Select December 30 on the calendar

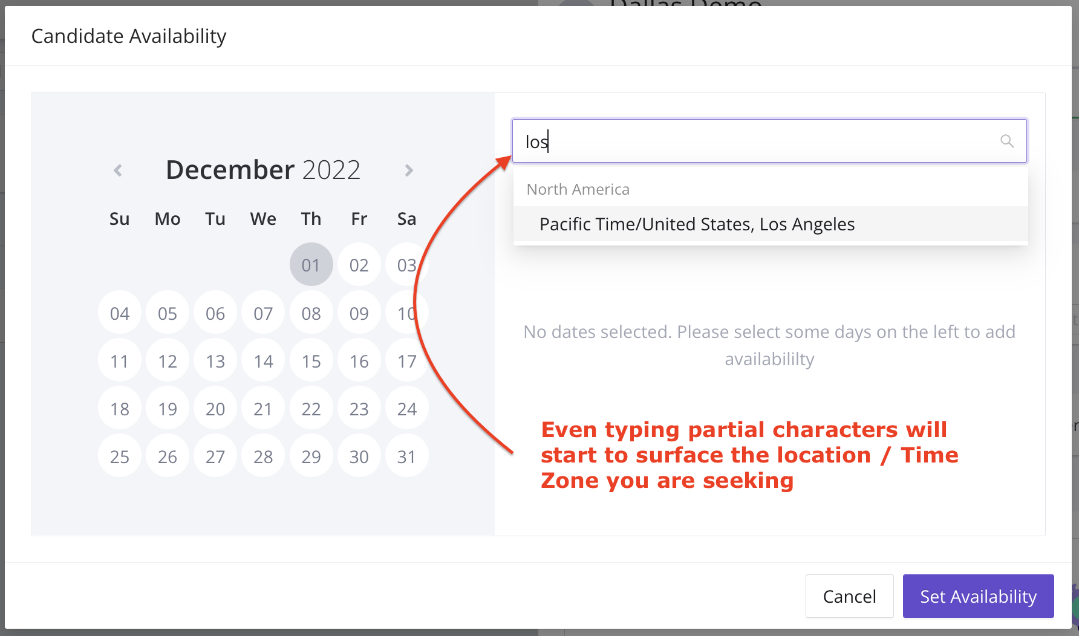[x=359, y=456]
